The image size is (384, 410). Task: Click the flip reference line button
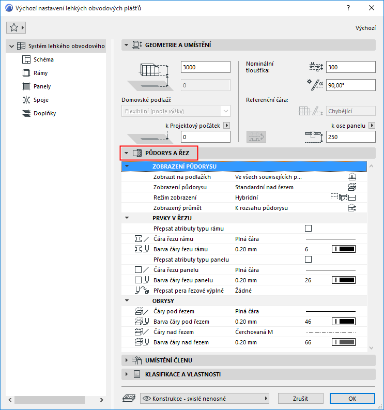[256, 137]
